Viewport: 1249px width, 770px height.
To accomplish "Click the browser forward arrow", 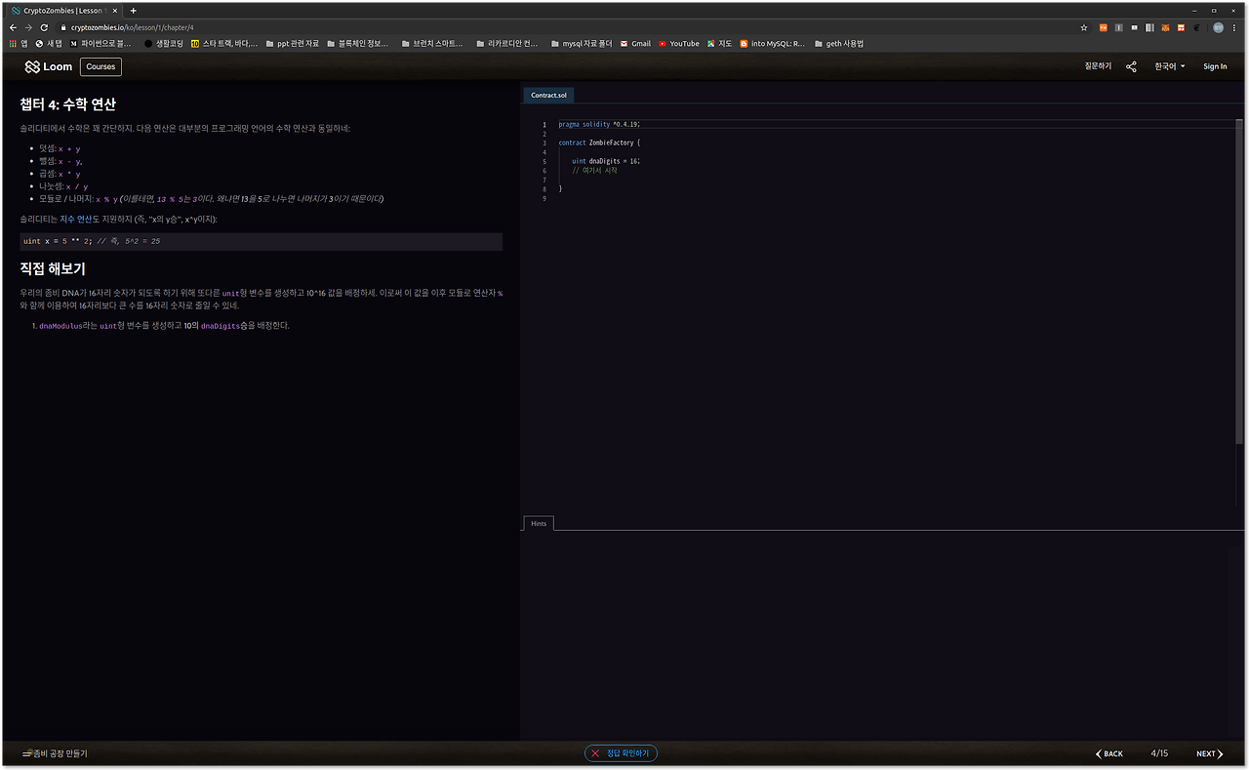I will point(28,27).
